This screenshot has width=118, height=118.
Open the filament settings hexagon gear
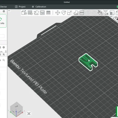pos(4,47)
